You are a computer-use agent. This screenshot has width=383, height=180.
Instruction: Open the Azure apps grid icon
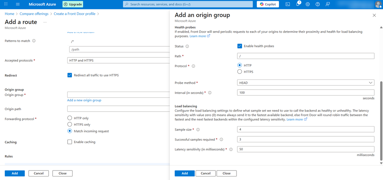(6, 4)
